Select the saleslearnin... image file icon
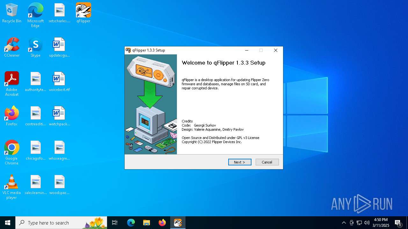This screenshot has height=229, width=408. pyautogui.click(x=35, y=185)
